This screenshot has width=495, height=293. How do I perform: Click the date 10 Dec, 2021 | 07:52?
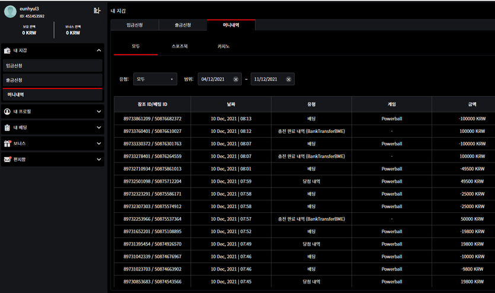coord(231,231)
